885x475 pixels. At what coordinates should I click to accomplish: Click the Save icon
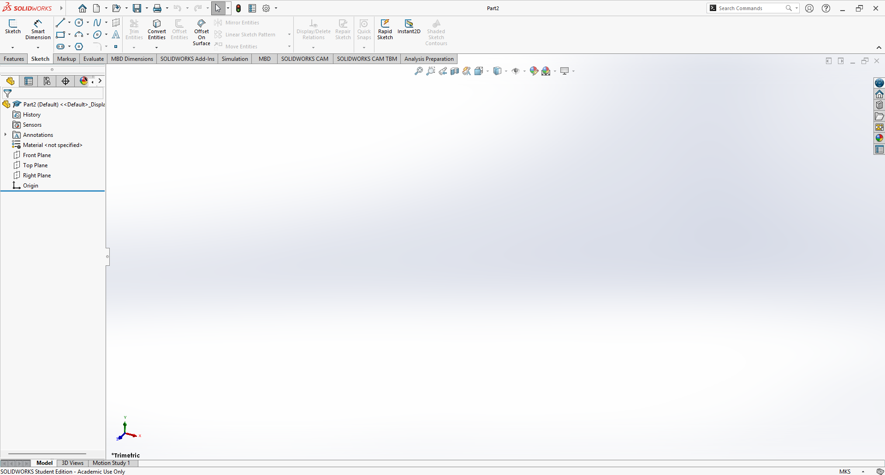point(137,8)
